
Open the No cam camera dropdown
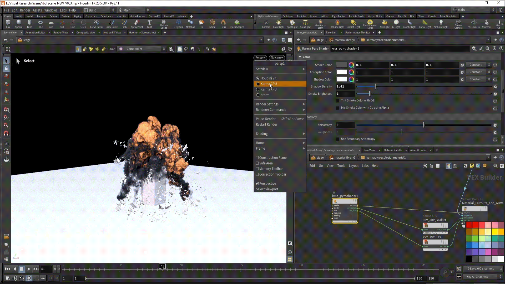click(x=277, y=58)
